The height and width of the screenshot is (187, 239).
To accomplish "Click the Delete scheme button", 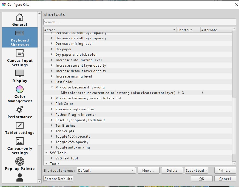I will 172,170.
